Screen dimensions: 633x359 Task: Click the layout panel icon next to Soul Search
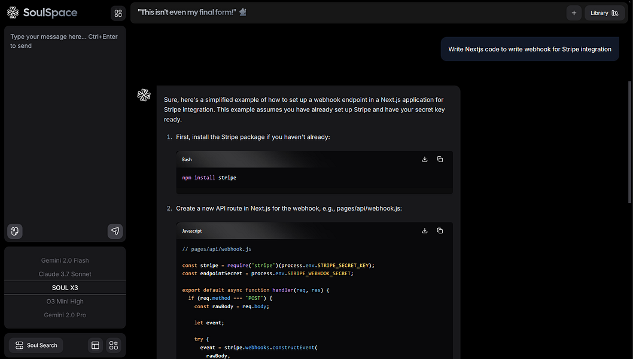tap(95, 345)
